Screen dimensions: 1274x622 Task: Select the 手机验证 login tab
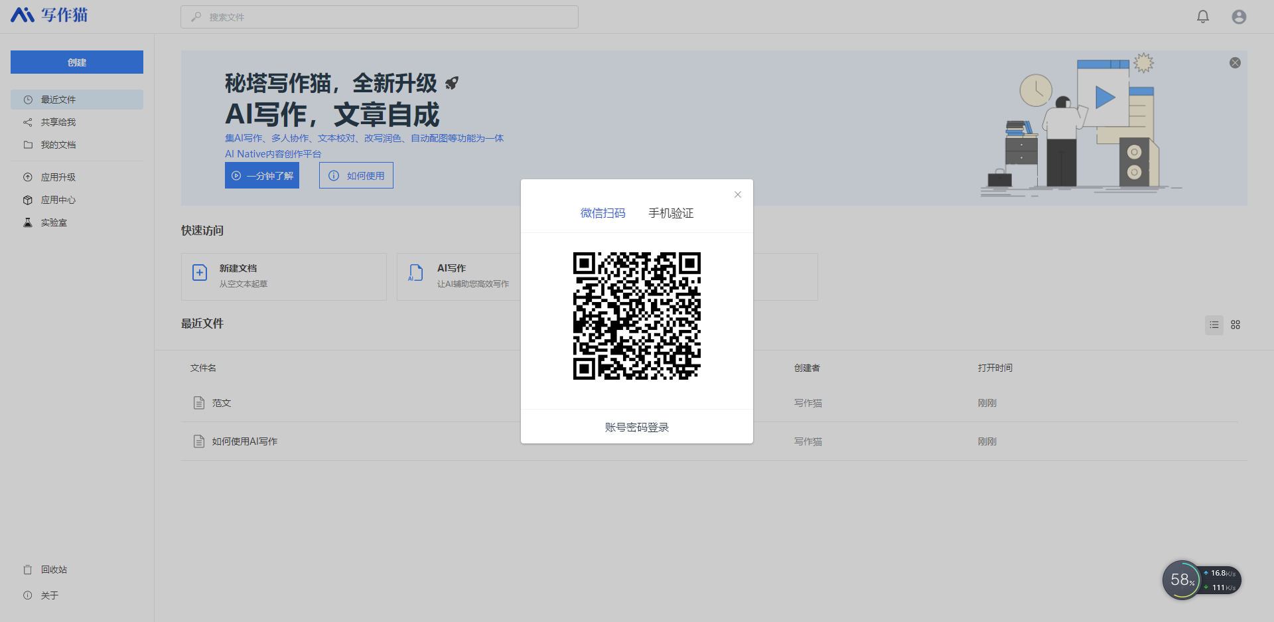coord(671,213)
